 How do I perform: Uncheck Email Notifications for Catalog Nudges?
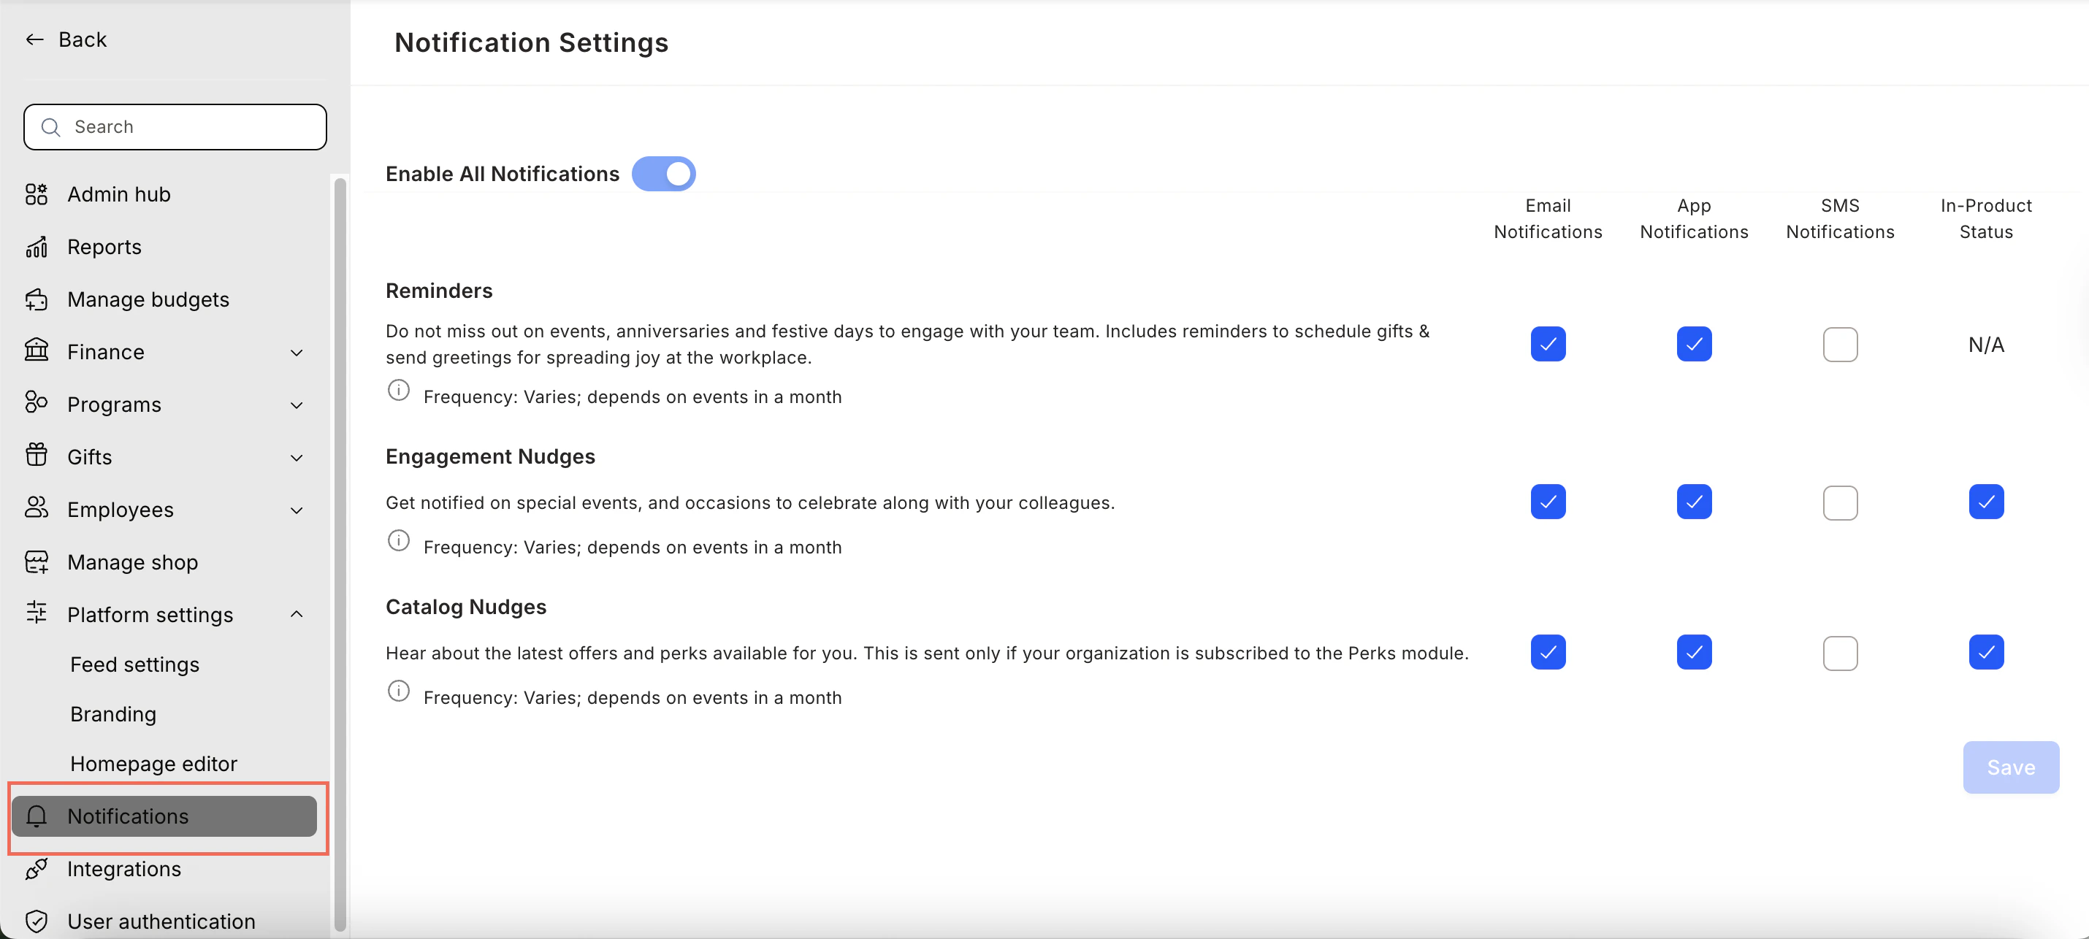pos(1547,653)
